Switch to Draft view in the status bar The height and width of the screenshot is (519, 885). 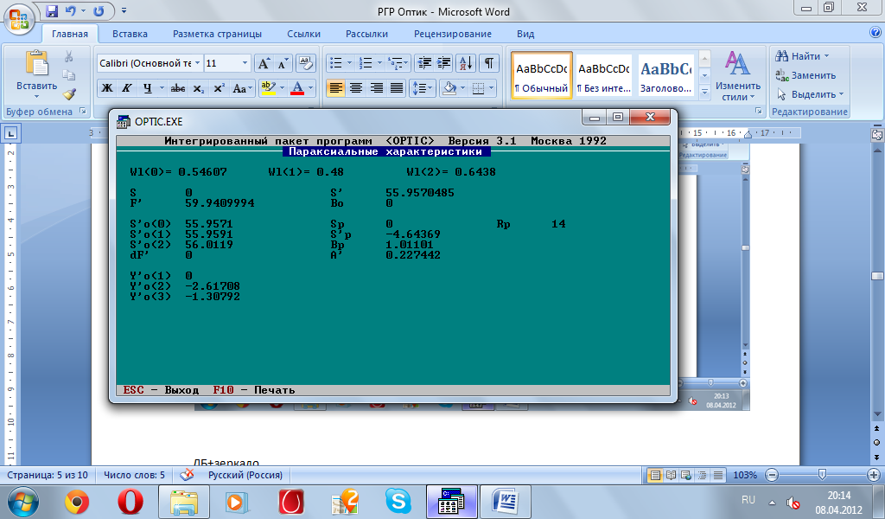(x=718, y=475)
